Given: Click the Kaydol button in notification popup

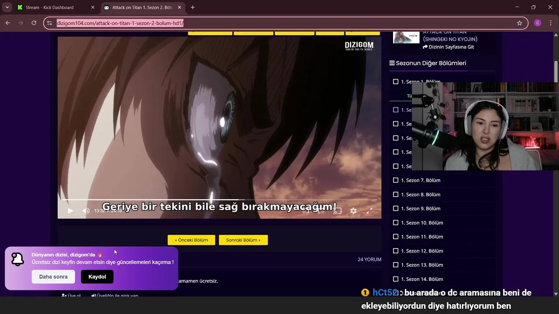Looking at the screenshot, I should tap(97, 277).
